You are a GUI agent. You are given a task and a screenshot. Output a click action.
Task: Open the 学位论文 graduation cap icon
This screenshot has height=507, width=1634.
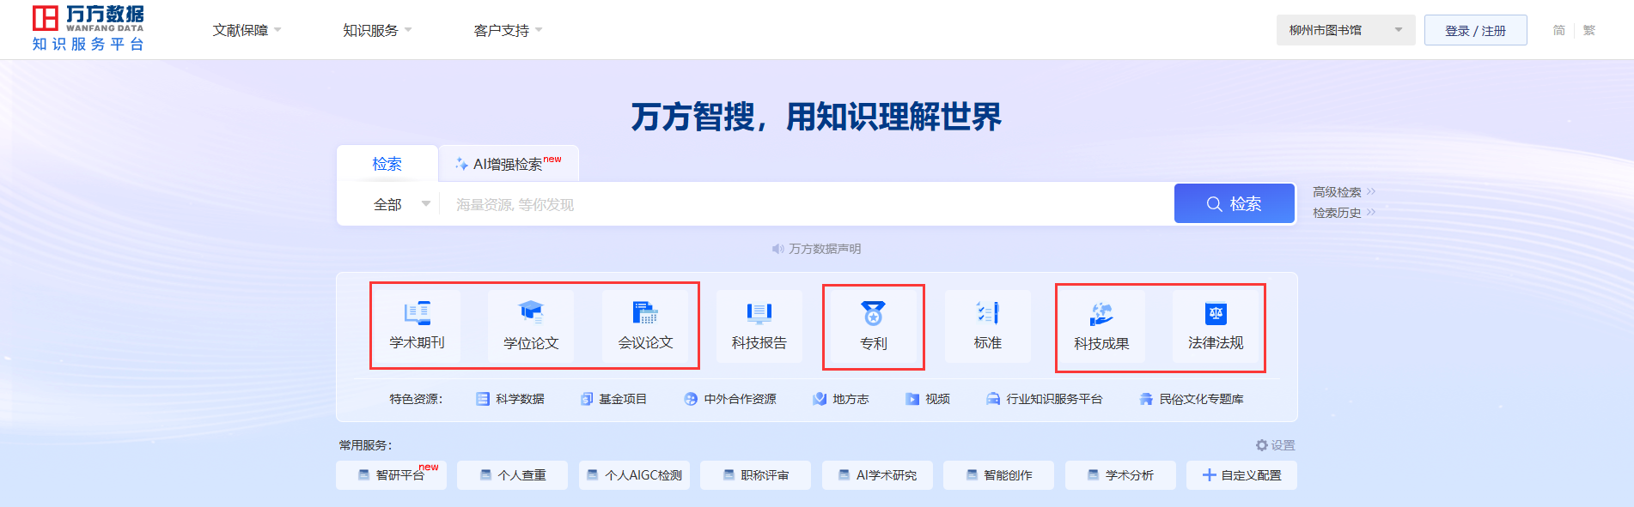click(531, 313)
